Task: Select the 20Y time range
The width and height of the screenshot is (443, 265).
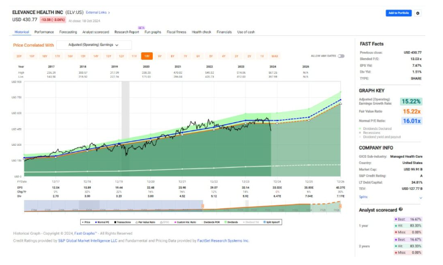Action: 19,56
